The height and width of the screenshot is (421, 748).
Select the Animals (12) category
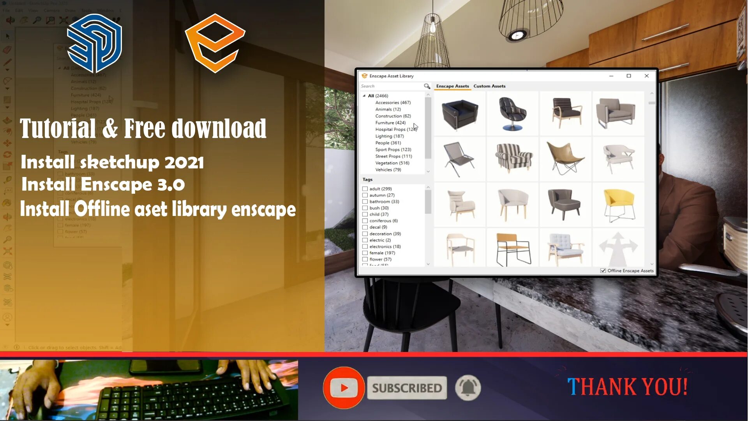tap(388, 109)
